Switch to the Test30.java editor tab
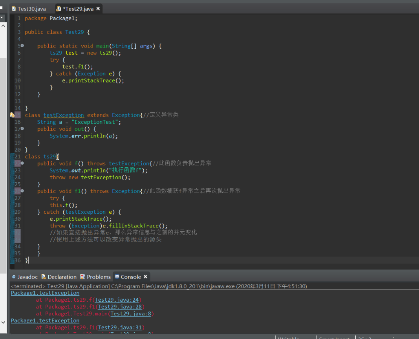419x339 pixels. [31, 9]
